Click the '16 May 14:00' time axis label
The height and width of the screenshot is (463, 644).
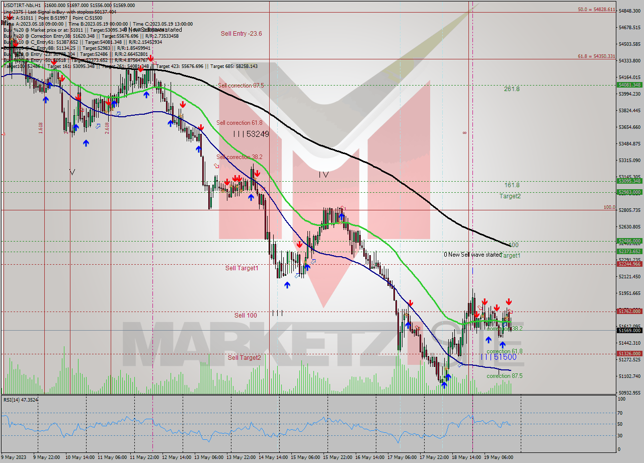(x=370, y=457)
